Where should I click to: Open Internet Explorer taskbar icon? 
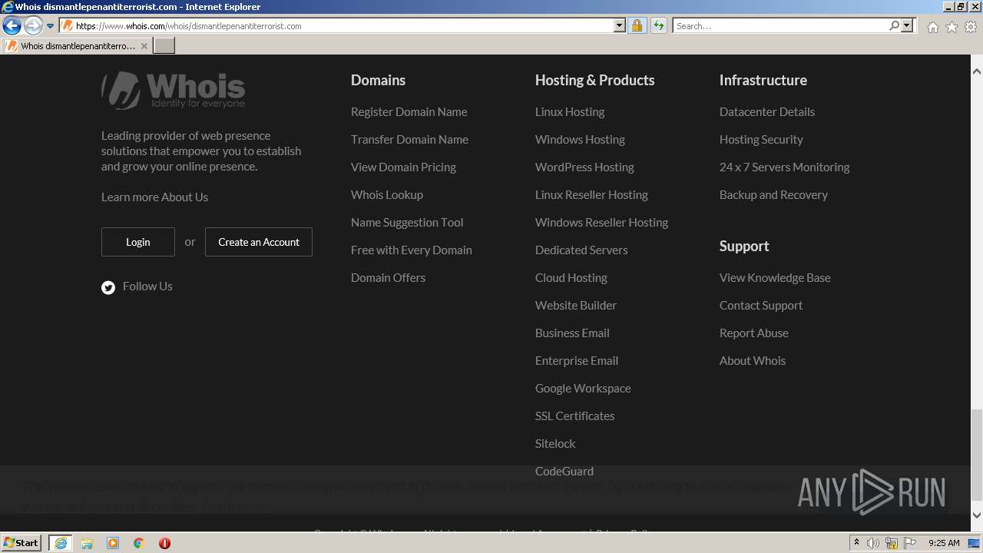point(60,543)
